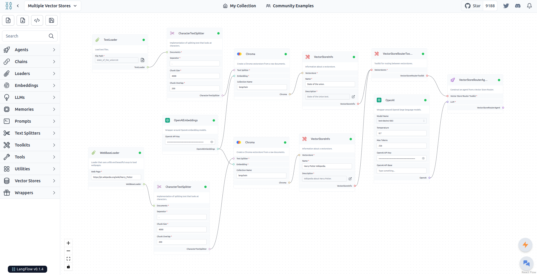Fit the flow to view

pyautogui.click(x=68, y=259)
